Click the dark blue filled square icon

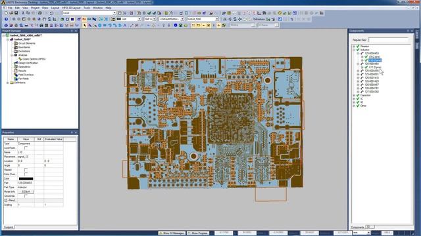point(72,19)
